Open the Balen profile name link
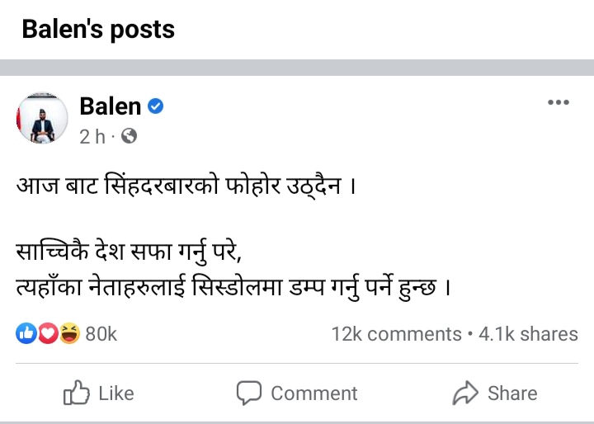The height and width of the screenshot is (424, 594). [x=110, y=106]
